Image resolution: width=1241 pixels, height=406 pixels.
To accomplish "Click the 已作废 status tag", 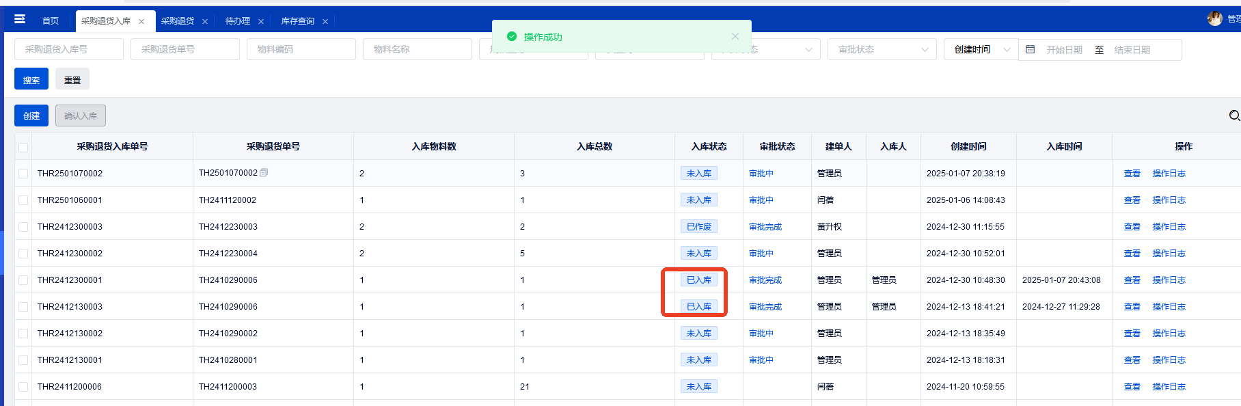I will [699, 227].
